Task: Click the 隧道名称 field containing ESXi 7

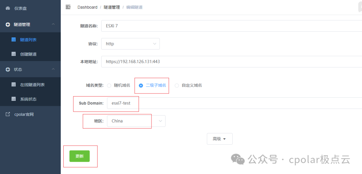Action: [232, 26]
